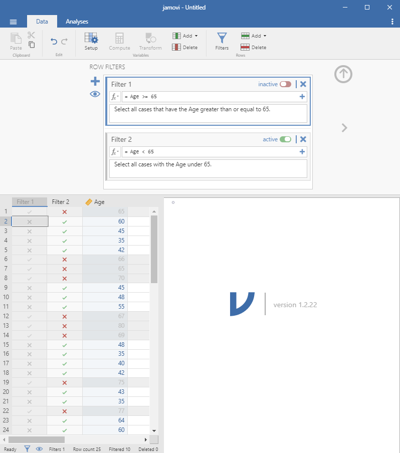Click the down arrow of data scrollbar
Screen dimensions: 400x453
[x=154, y=431]
